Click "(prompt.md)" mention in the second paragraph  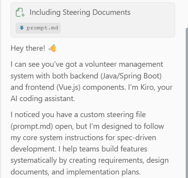[x=32, y=126]
